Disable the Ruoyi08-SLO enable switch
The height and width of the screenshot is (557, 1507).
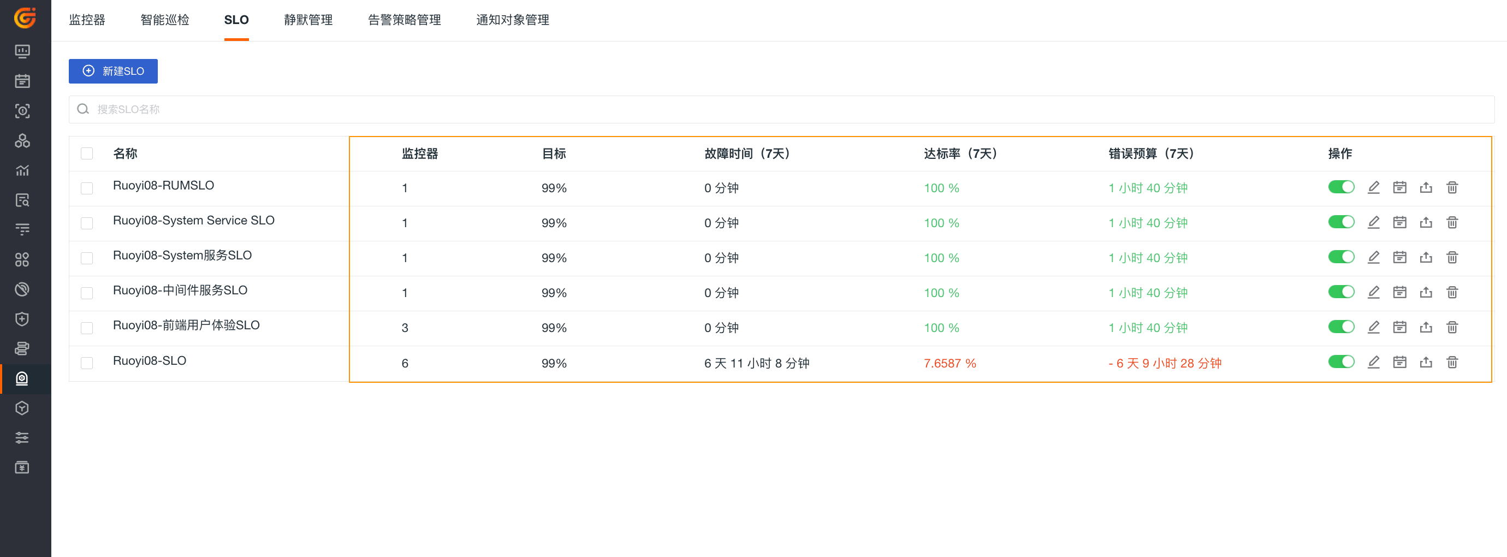1341,362
